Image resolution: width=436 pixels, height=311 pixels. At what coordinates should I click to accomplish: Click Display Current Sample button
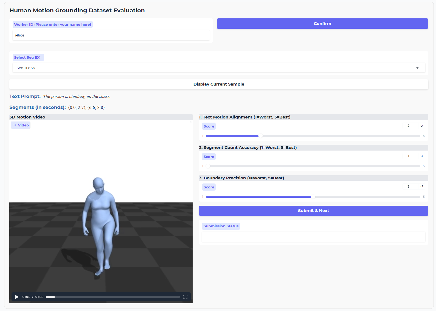tap(219, 84)
